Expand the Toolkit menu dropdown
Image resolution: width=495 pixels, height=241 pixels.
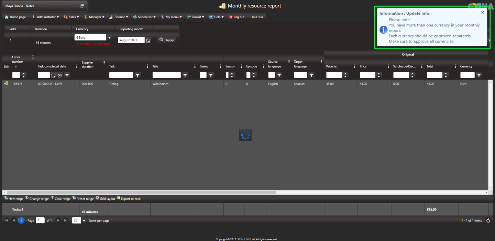click(x=195, y=17)
